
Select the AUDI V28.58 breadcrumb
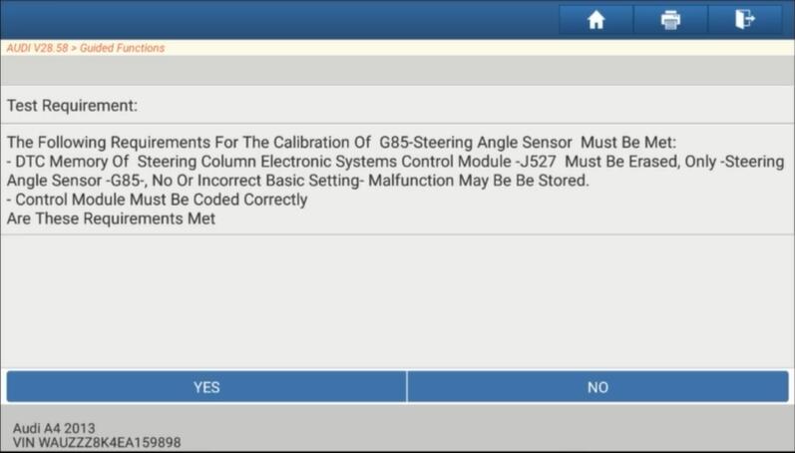click(37, 48)
